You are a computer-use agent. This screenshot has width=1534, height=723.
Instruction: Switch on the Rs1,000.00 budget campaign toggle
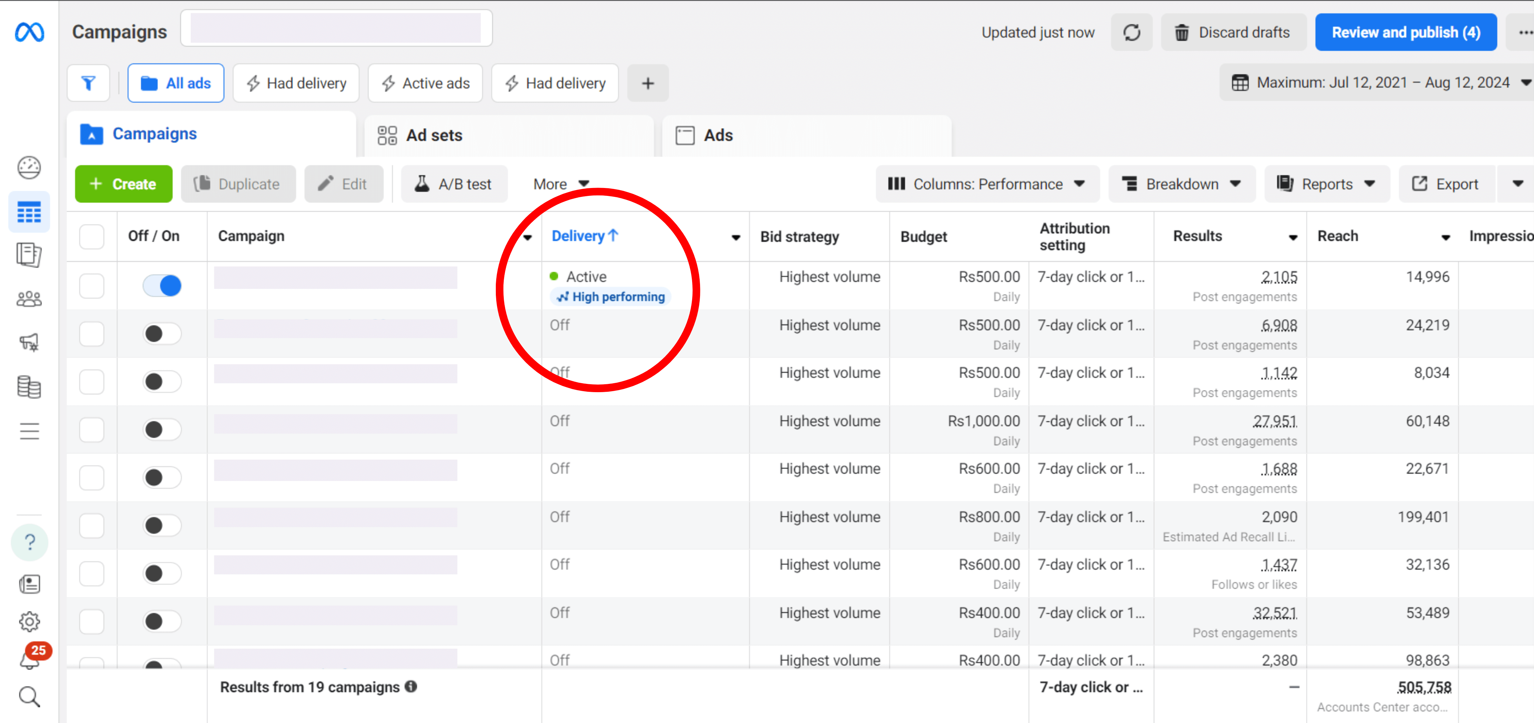162,429
